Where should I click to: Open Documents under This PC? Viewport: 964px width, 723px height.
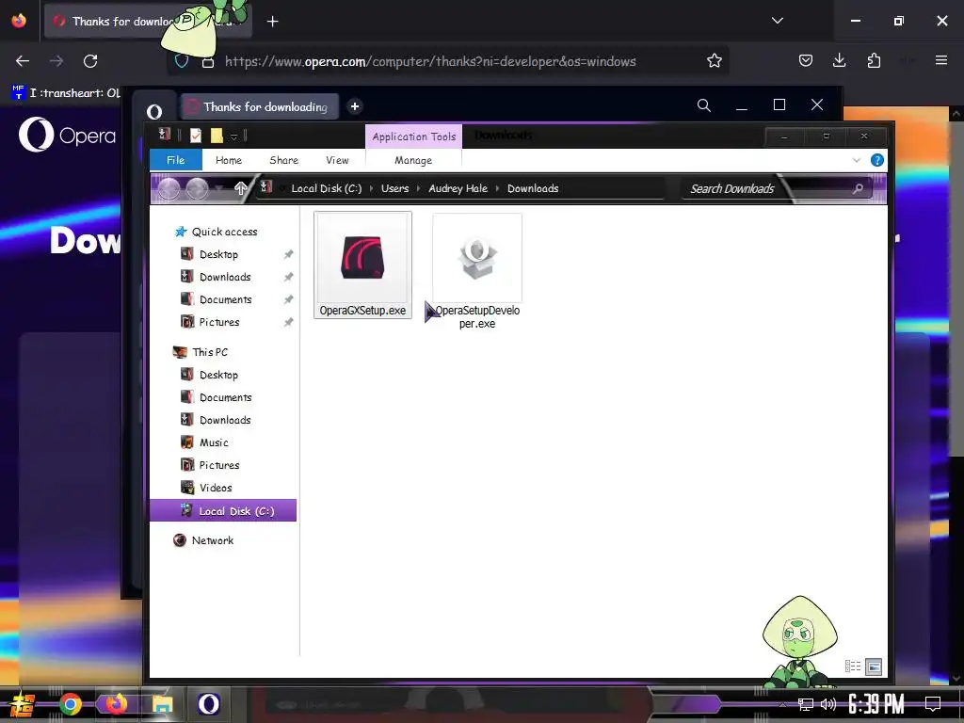217,397
